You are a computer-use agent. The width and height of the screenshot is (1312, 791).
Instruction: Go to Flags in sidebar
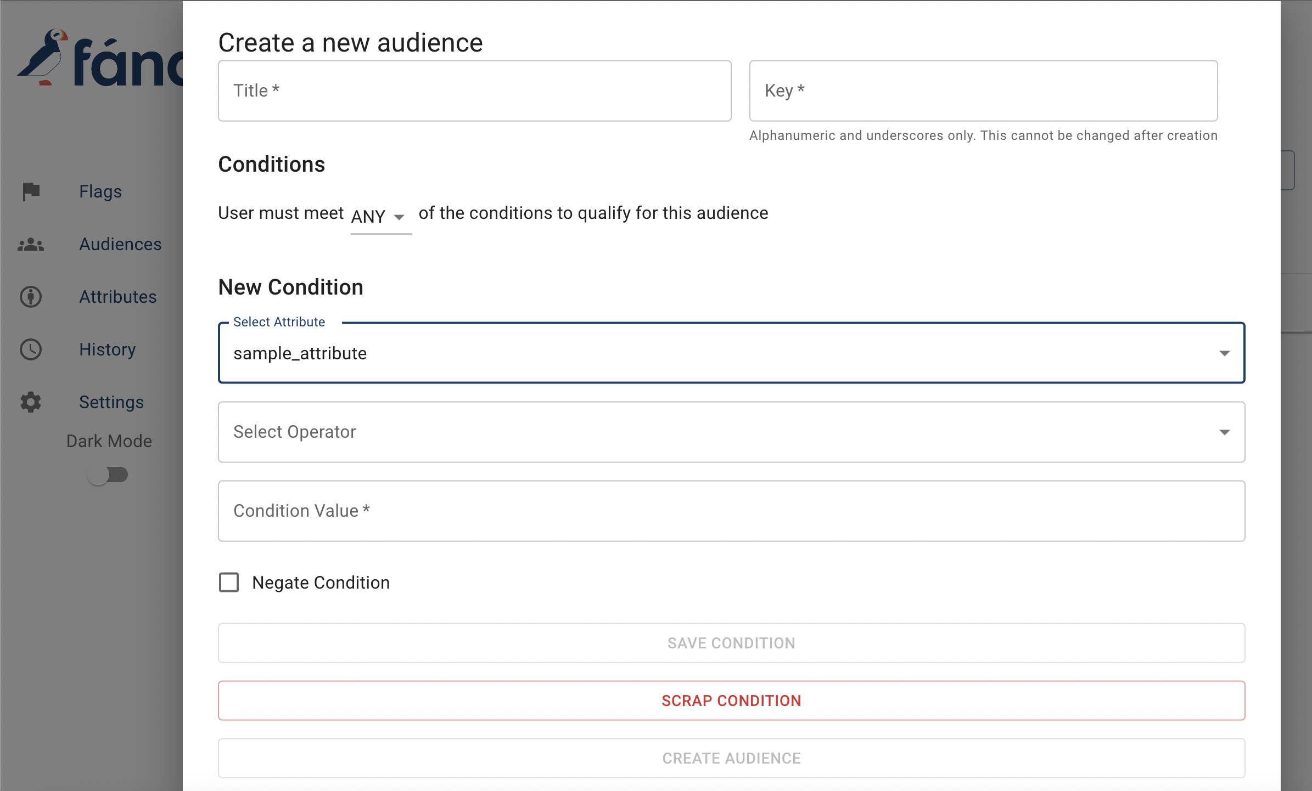pyautogui.click(x=100, y=191)
